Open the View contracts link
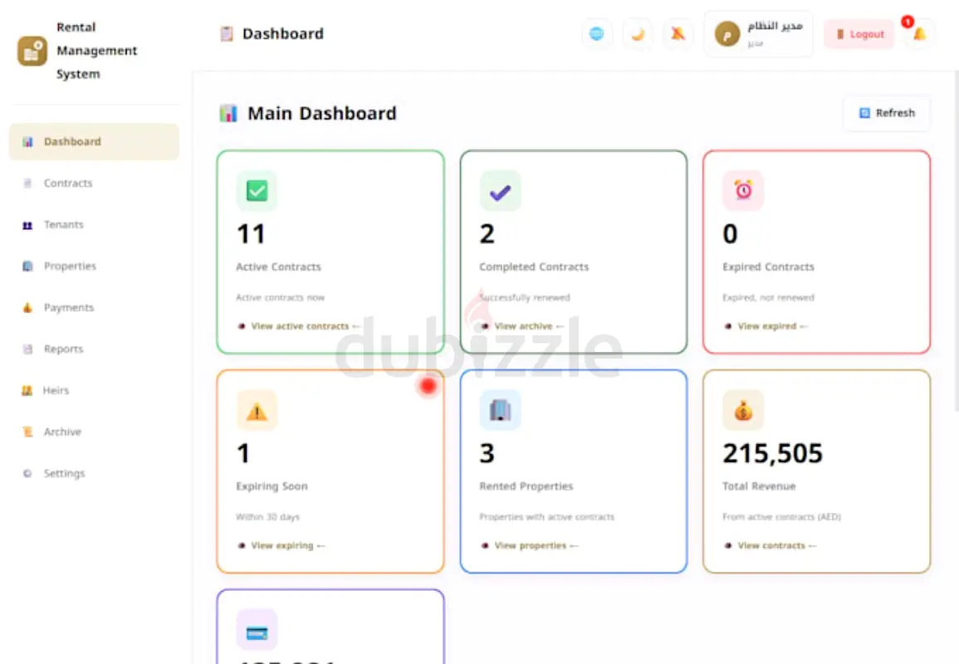This screenshot has width=959, height=664. tap(771, 545)
